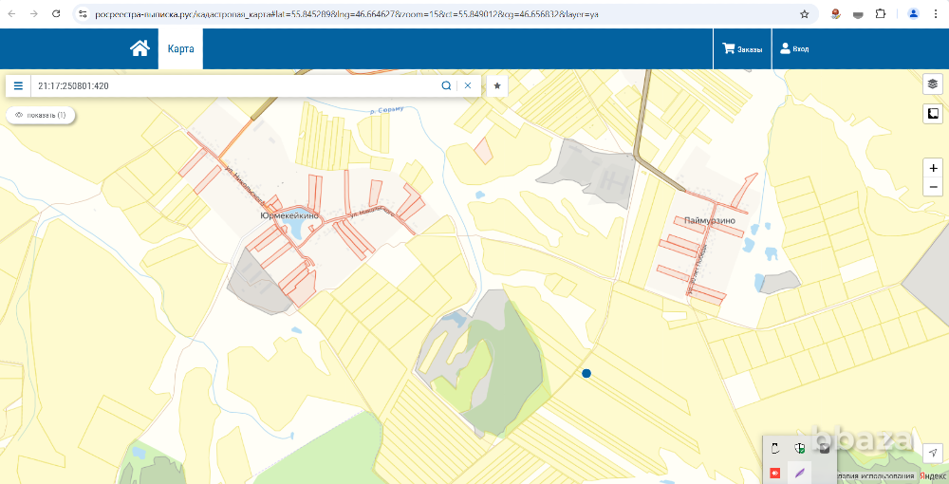Viewport: 949px width, 484px height.
Task: Open Заказы orders cart
Action: tap(741, 48)
